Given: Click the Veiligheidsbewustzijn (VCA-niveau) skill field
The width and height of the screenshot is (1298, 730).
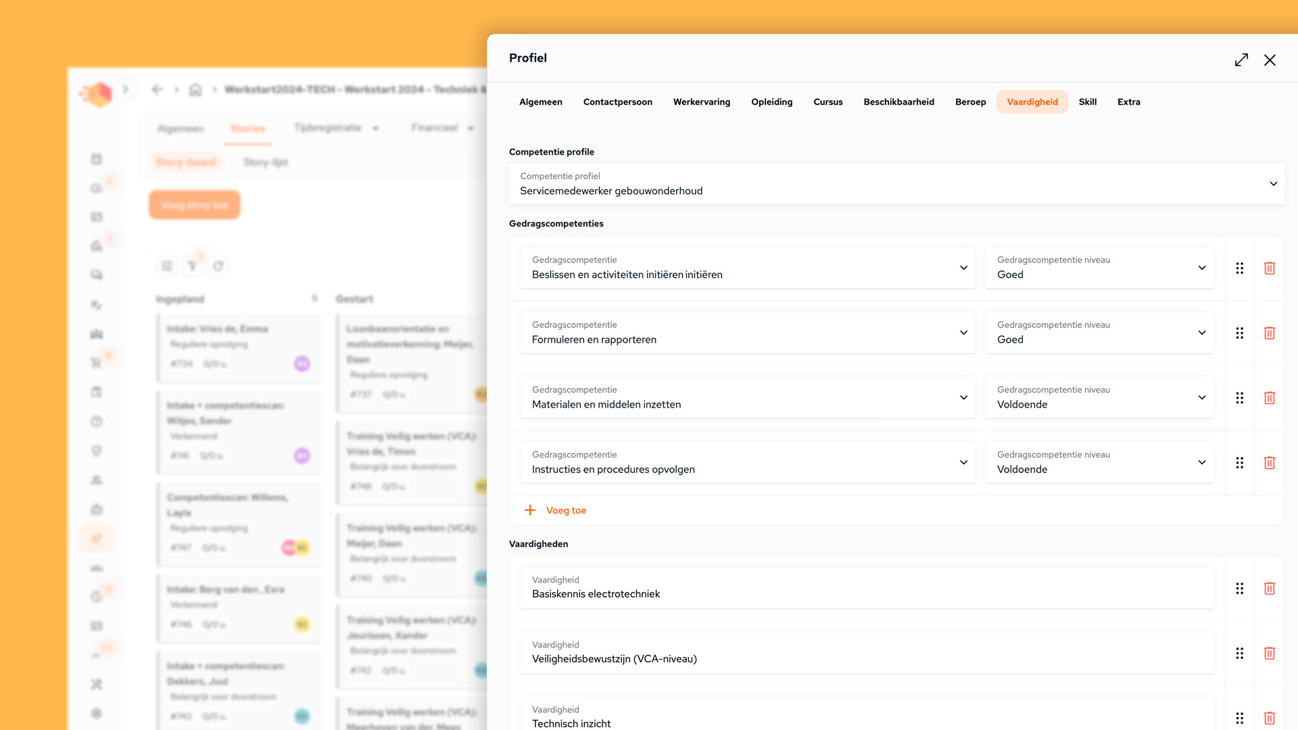Looking at the screenshot, I should tap(867, 653).
